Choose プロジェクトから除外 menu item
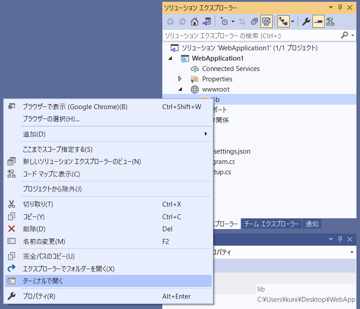Screen dimensions: 360x309 pos(108,189)
